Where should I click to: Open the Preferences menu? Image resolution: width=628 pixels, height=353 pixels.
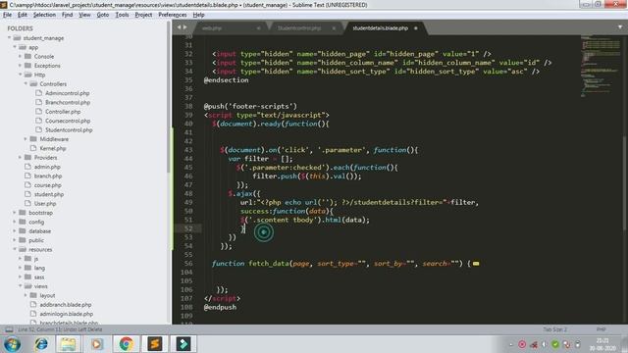[173, 15]
